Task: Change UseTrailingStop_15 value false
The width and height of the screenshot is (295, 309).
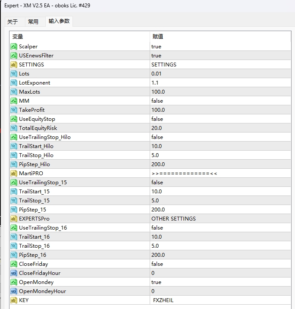Action: (x=220, y=183)
